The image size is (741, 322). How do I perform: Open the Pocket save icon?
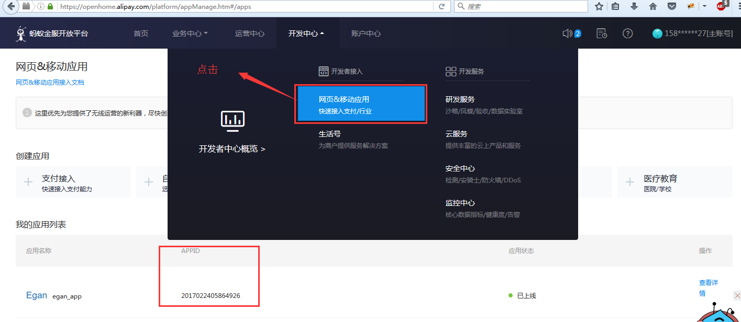(671, 6)
